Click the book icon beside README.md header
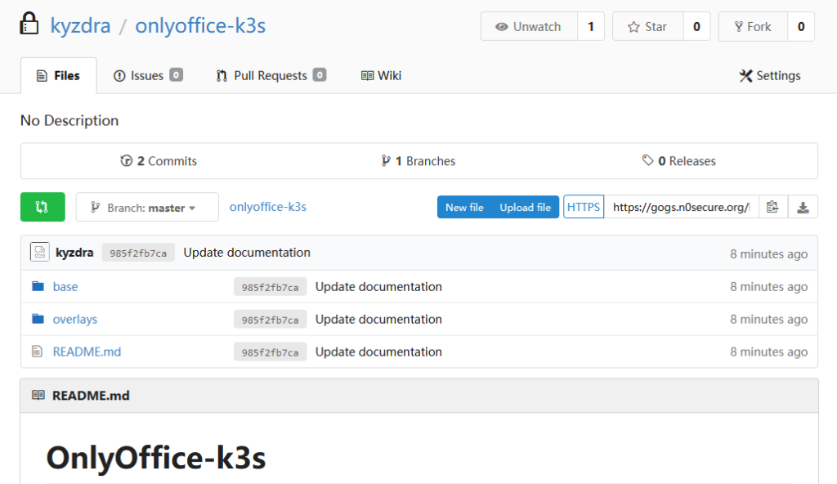Viewport: 837px width, 484px height. [38, 396]
